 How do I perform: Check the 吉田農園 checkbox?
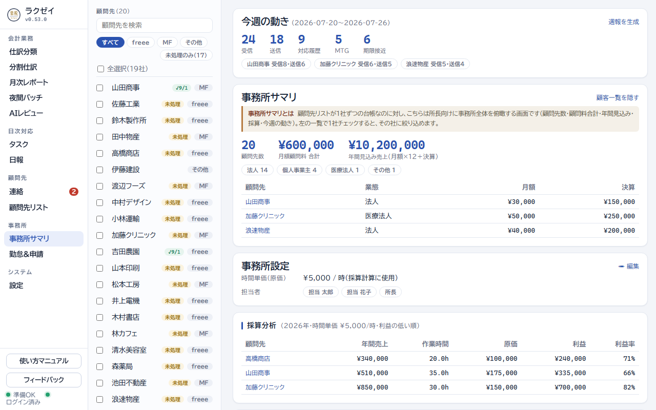pos(100,252)
